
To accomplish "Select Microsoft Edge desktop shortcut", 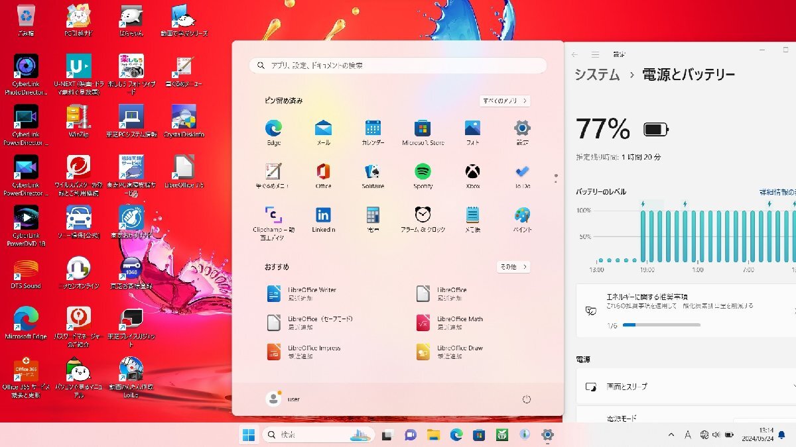I will click(x=26, y=323).
